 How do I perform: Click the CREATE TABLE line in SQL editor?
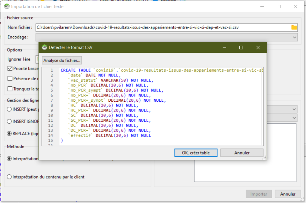coord(162,70)
